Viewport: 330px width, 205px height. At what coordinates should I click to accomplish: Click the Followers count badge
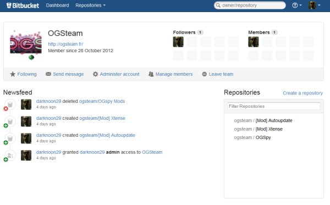200,32
